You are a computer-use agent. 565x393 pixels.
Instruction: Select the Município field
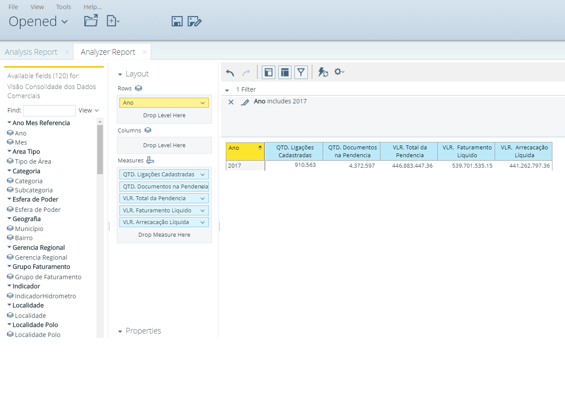pos(29,229)
